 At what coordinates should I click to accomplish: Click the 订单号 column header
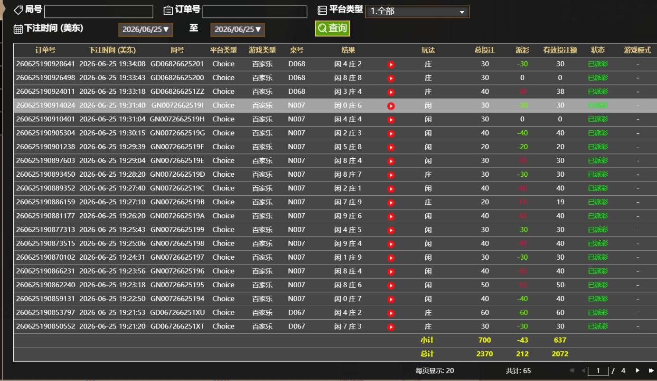[x=45, y=50]
